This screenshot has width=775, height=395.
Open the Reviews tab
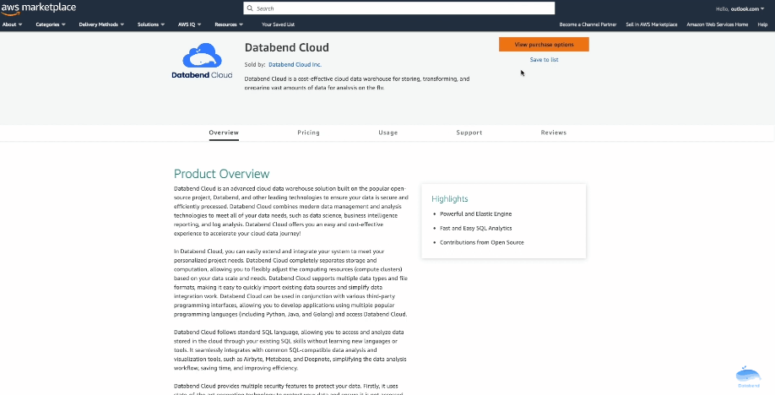[554, 133]
